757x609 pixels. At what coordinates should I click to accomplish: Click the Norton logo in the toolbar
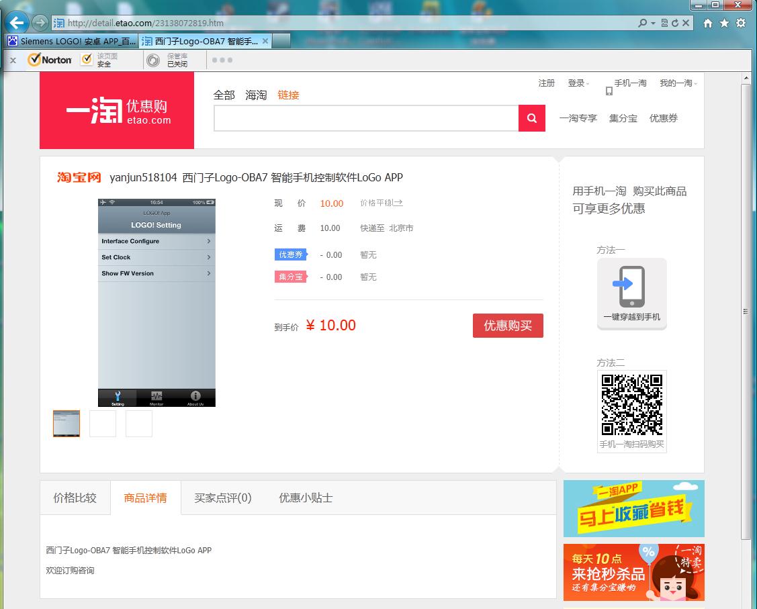tap(50, 60)
